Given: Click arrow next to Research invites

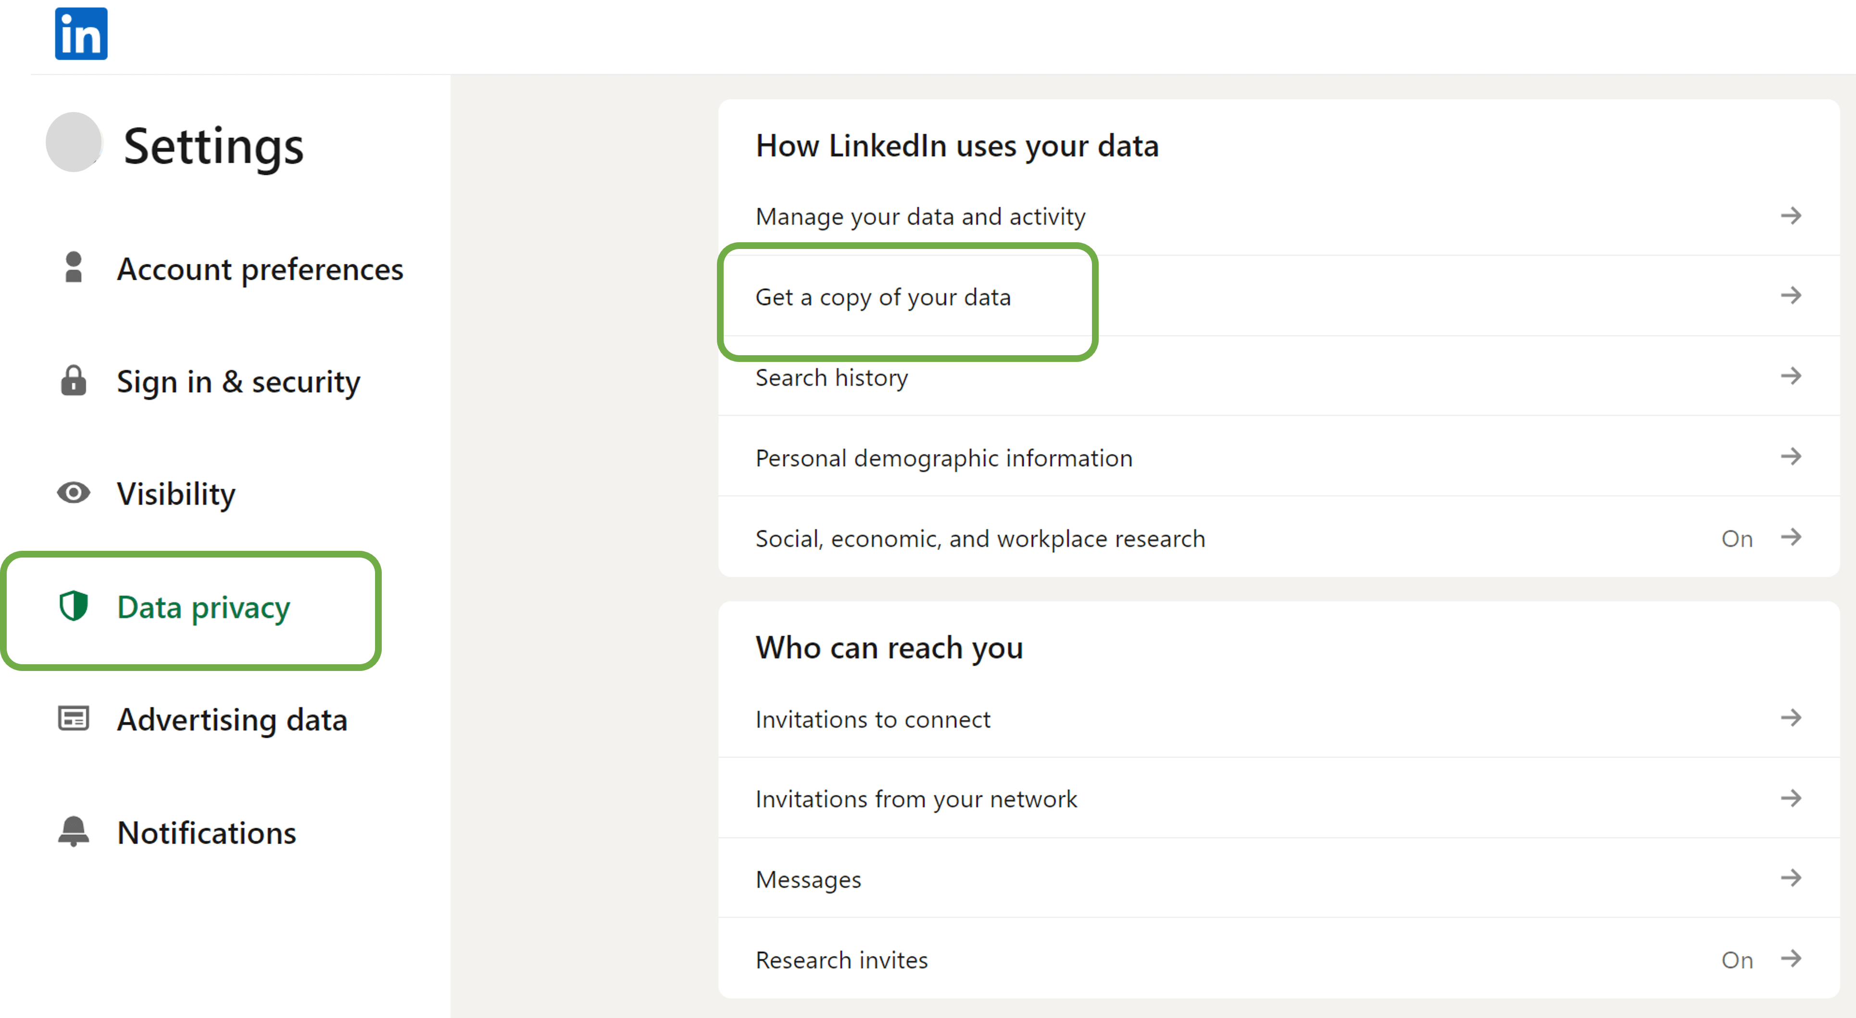Looking at the screenshot, I should point(1791,958).
